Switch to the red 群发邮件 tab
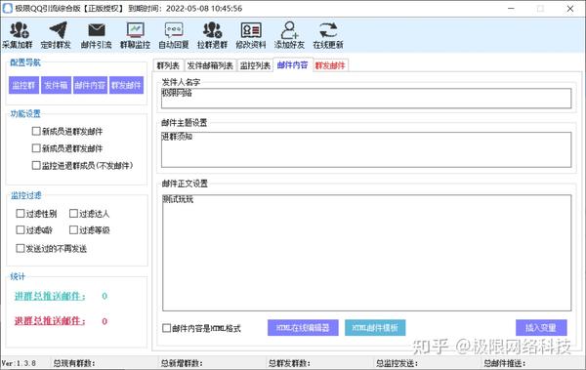586x370 pixels. pos(330,65)
